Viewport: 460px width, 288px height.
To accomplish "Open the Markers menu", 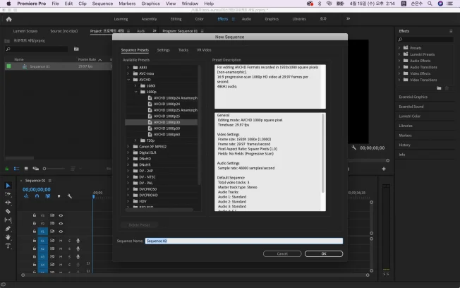I will 127,4.
